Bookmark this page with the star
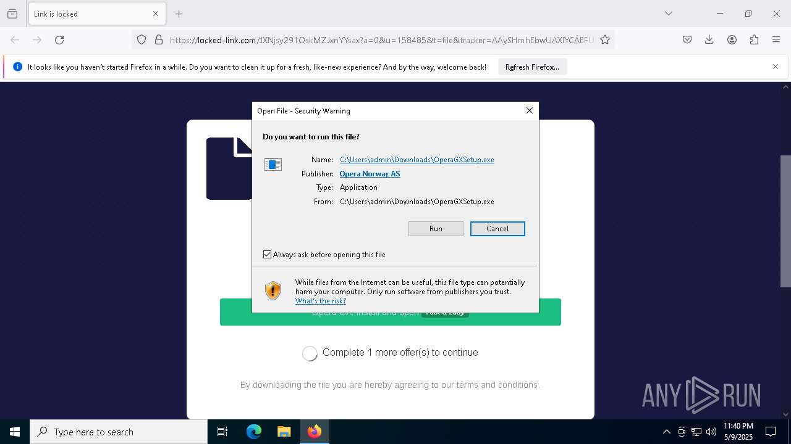The image size is (791, 444). click(x=605, y=40)
